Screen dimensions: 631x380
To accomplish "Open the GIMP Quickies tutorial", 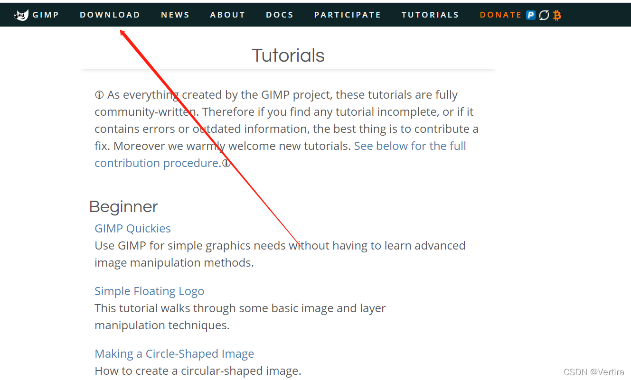I will (x=132, y=228).
